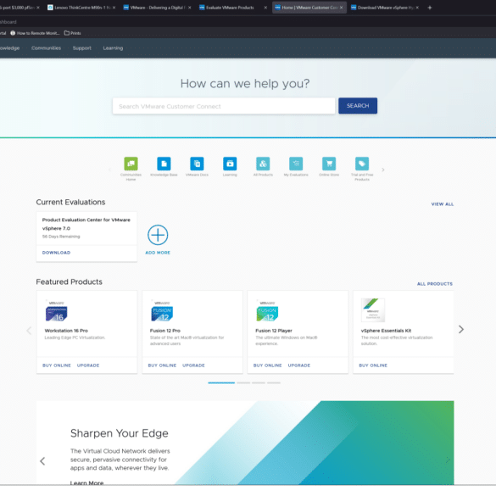Open the Prints bookmarks folder
This screenshot has height=496, width=496.
click(72, 33)
